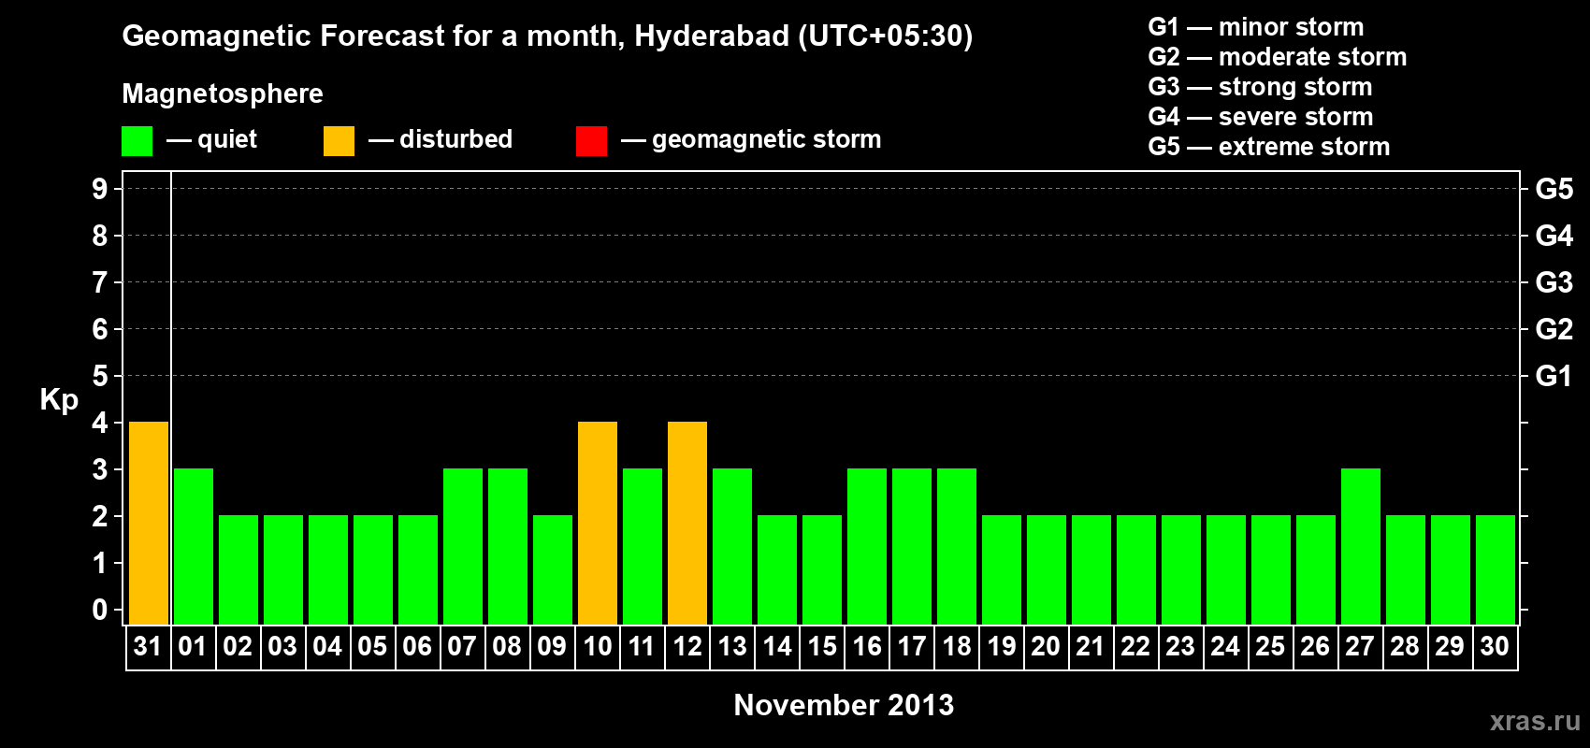The height and width of the screenshot is (748, 1590).
Task: Select the orange bar for day 12
Action: point(687,524)
